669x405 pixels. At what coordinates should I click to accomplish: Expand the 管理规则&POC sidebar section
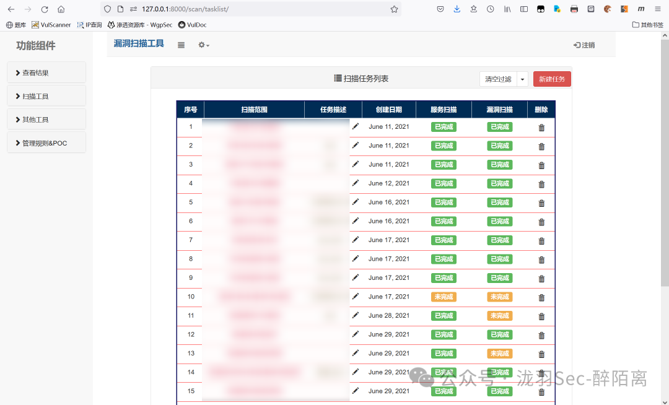[x=46, y=143]
